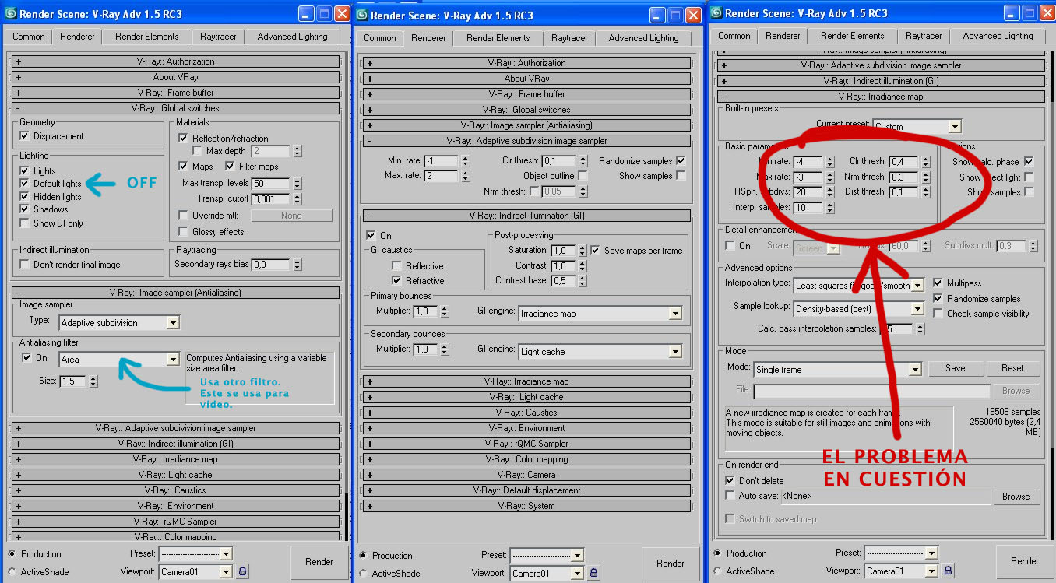Toggle Reflection/refraction checkbox
Image resolution: width=1056 pixels, height=583 pixels.
[183, 139]
